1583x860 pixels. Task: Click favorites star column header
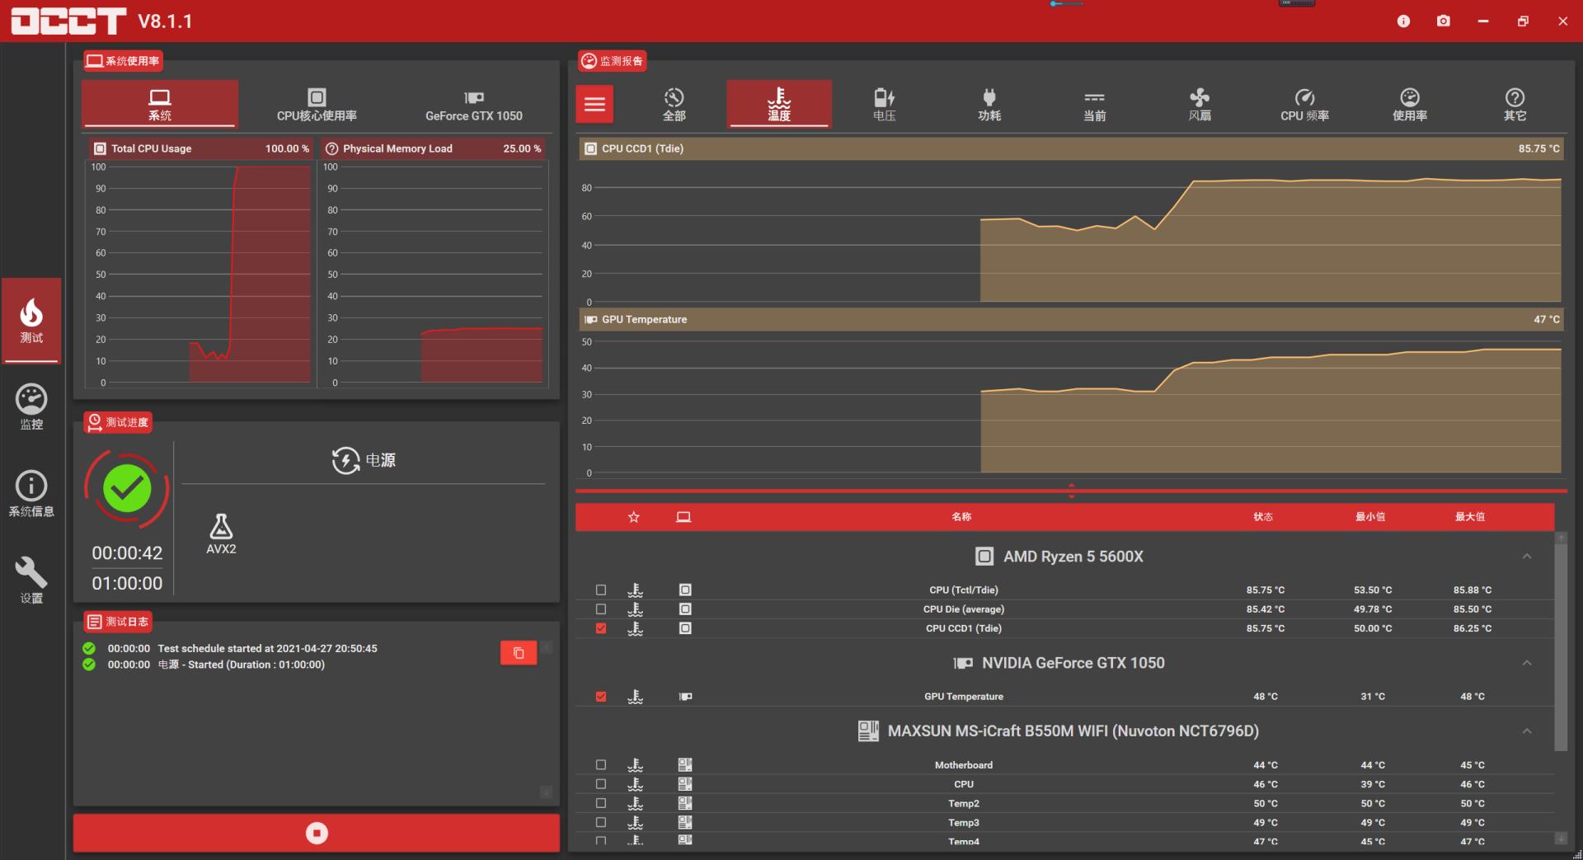tap(633, 517)
